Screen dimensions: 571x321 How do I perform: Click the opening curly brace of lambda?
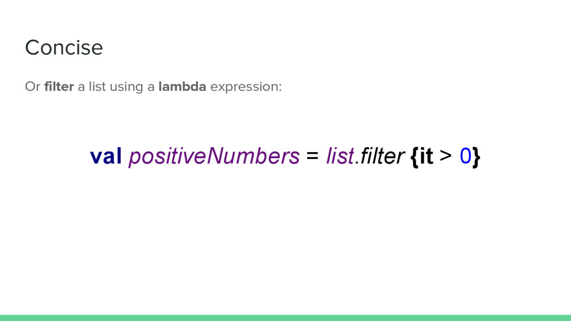(x=414, y=157)
